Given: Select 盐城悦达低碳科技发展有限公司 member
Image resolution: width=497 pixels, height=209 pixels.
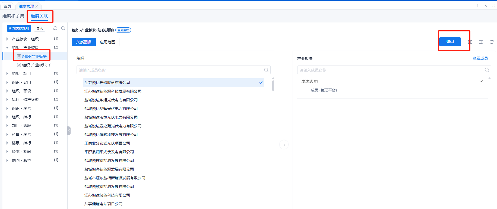Looking at the screenshot, I should [111, 135].
